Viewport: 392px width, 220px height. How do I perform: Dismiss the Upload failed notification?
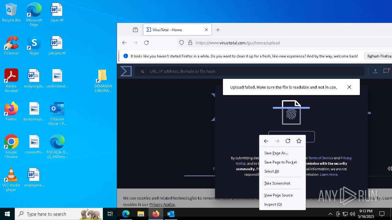[x=349, y=87]
